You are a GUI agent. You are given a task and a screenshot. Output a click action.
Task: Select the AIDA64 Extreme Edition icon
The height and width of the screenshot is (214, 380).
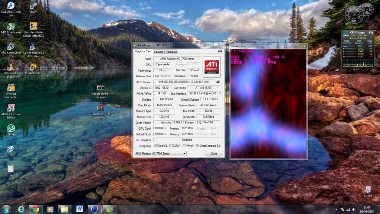point(11,111)
